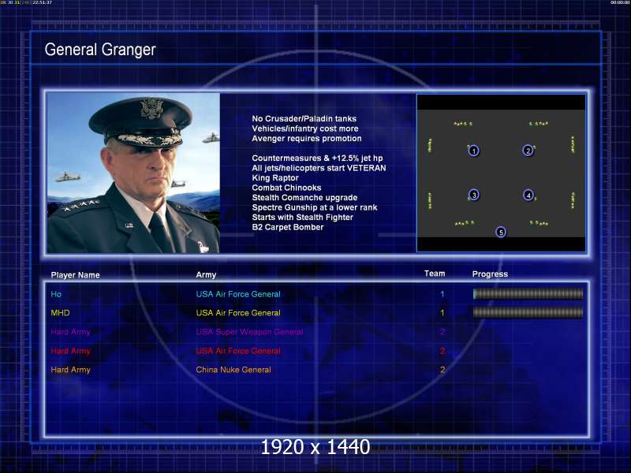Select player name "Ho"
631x473 pixels.
tap(56, 294)
